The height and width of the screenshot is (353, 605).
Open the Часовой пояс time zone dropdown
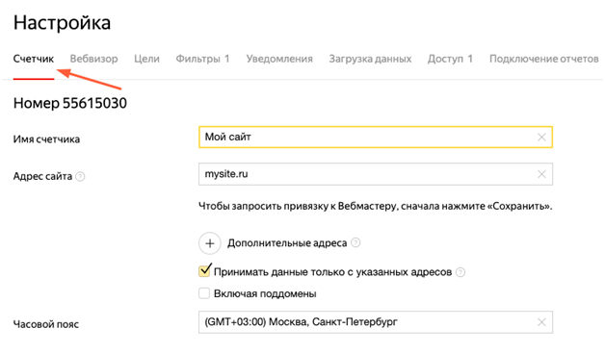tap(376, 322)
